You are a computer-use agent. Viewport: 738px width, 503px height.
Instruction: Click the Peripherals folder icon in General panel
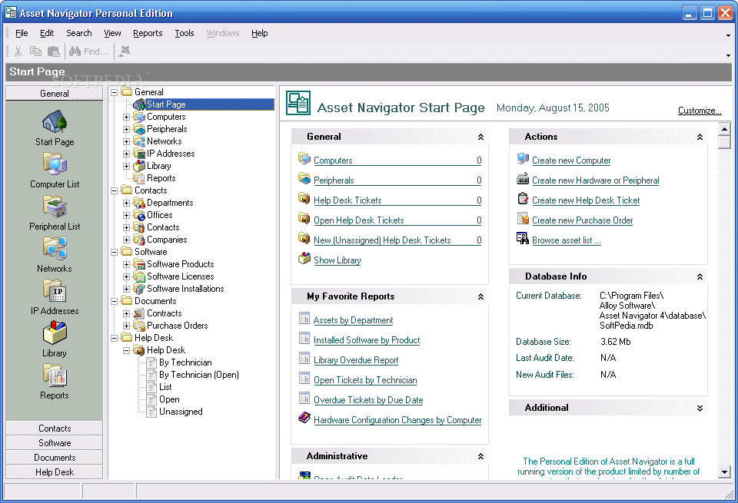tap(304, 179)
